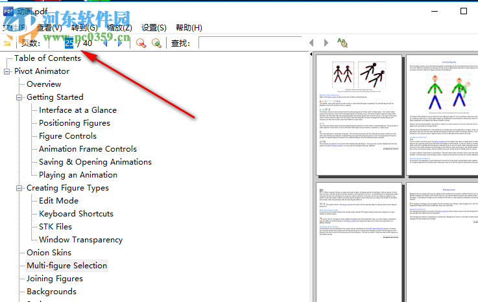Viewport: 478px width, 302px height.
Task: Open Onion Skins bookmark
Action: click(49, 253)
